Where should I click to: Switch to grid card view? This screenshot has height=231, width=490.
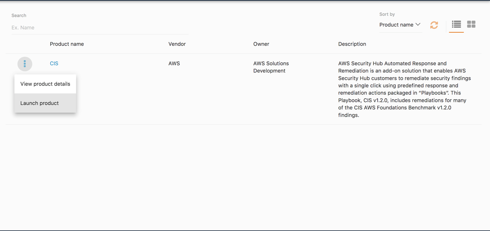(x=471, y=24)
